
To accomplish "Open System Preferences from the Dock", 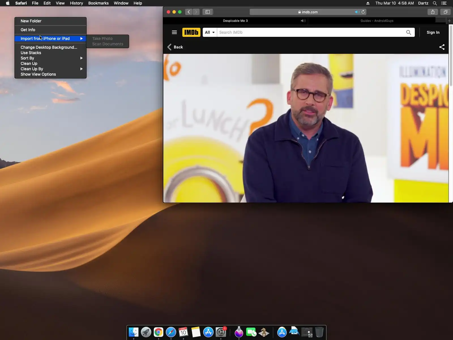I will (221, 332).
